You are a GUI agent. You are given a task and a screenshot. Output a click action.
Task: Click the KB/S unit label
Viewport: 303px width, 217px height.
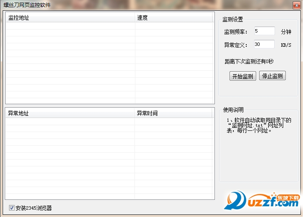tap(286, 45)
